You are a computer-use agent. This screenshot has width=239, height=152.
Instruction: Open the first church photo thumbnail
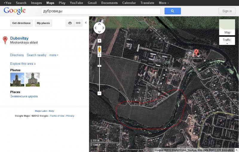click(x=17, y=80)
